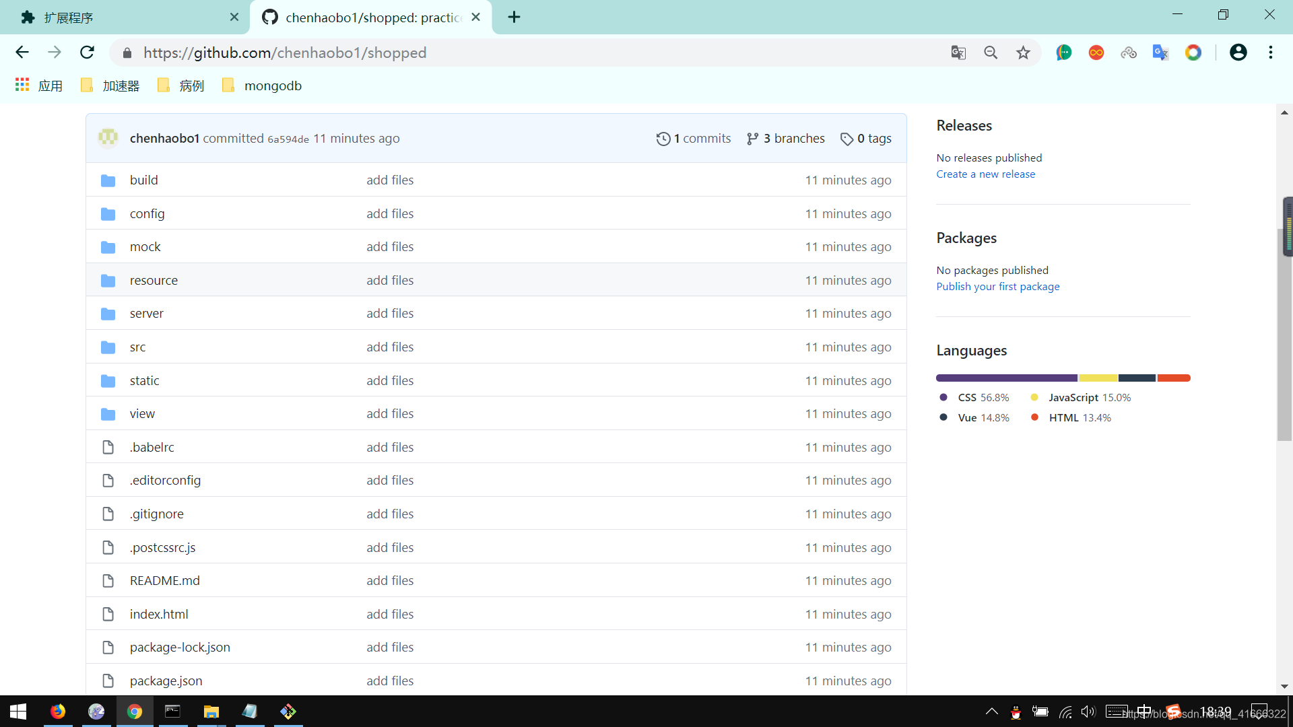Switch to the 扩展程序 tab
This screenshot has height=727, width=1293.
[x=125, y=18]
